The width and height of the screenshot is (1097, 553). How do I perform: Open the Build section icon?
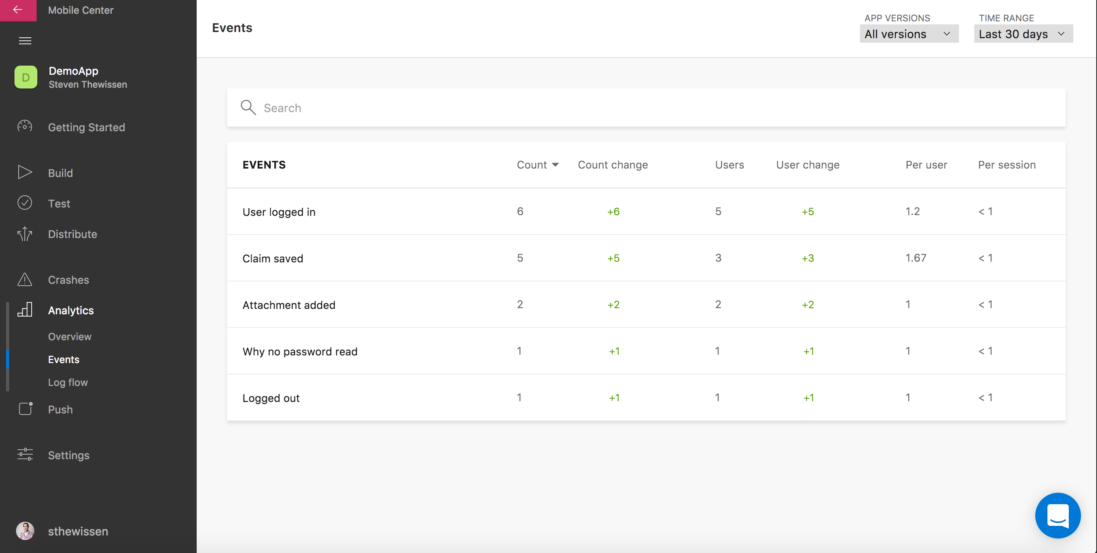pos(25,172)
